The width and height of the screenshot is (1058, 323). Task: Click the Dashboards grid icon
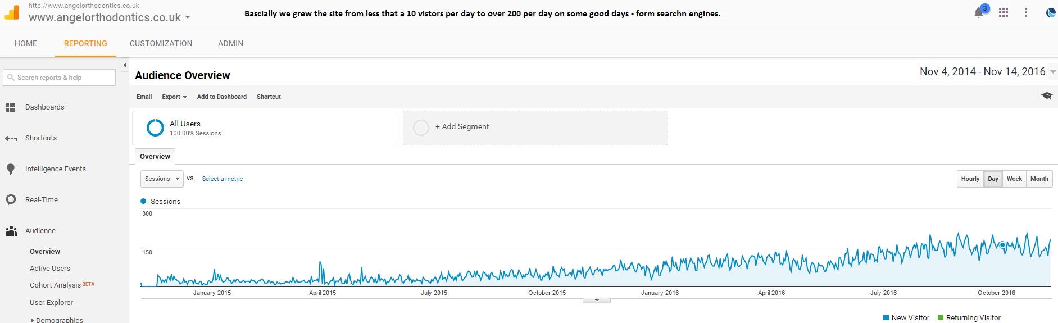click(x=11, y=107)
